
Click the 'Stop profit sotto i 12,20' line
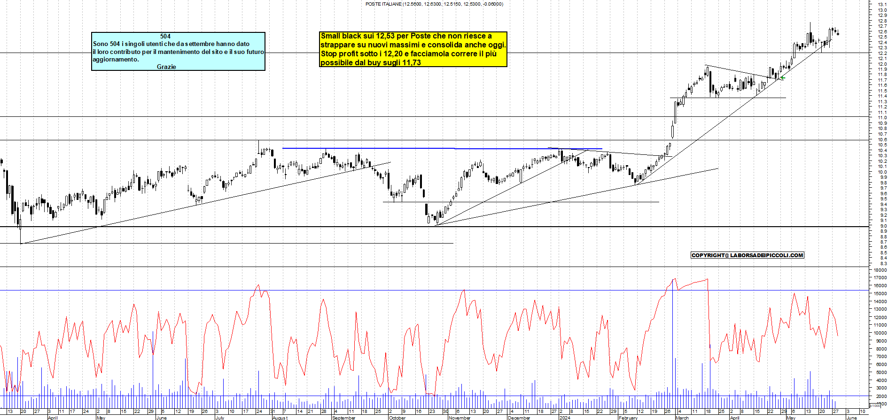tap(408, 54)
